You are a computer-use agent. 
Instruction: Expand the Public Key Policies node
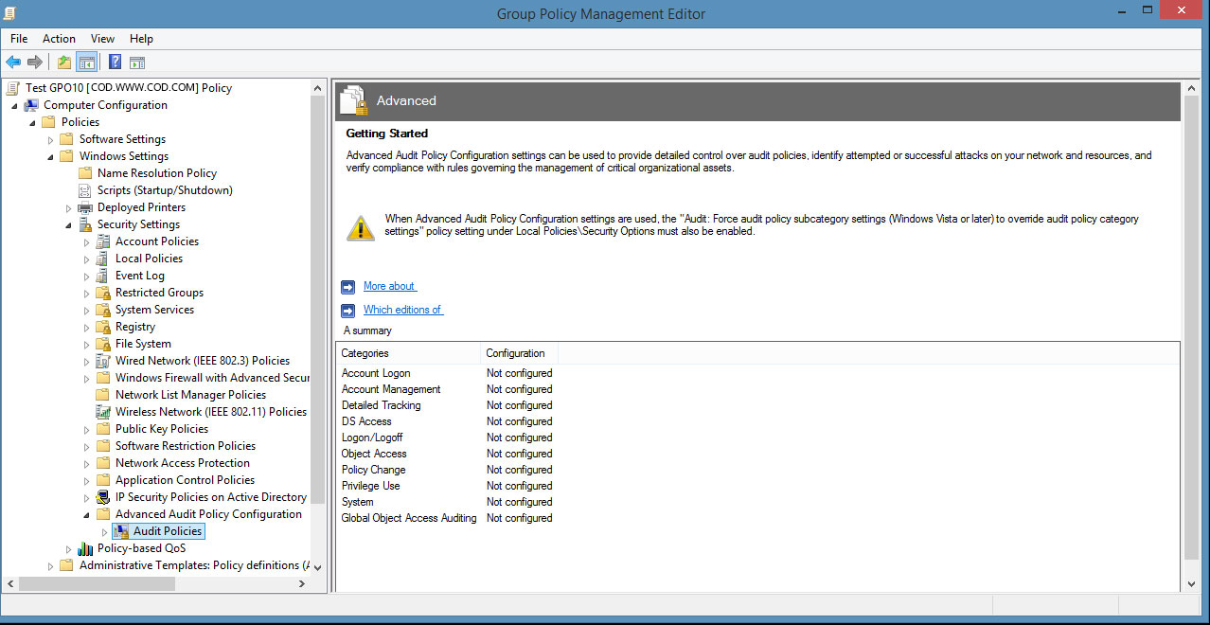[x=86, y=429]
